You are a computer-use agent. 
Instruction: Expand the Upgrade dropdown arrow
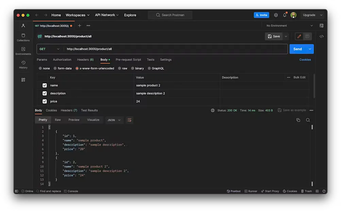click(x=321, y=15)
